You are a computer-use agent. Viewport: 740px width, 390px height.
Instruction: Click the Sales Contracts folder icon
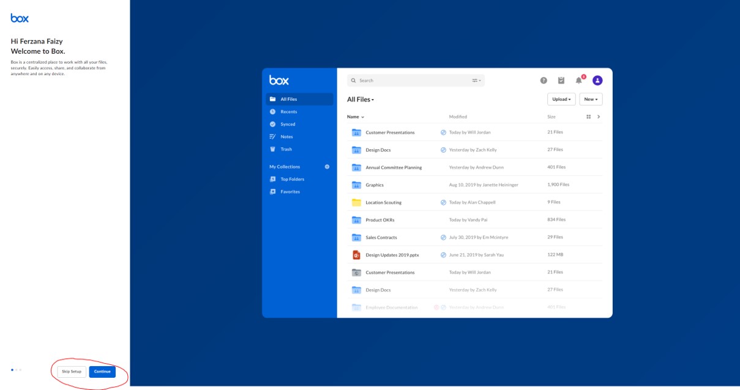(x=356, y=237)
